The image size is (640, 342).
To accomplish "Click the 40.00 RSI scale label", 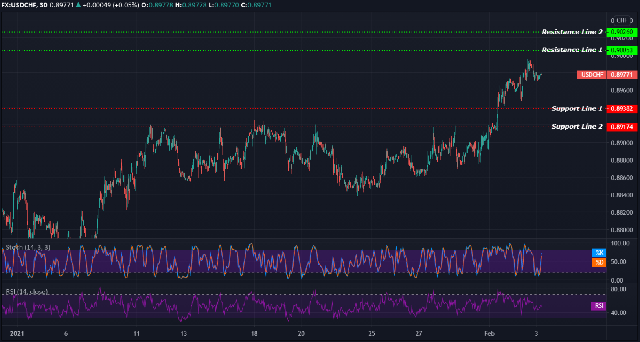I will 618,313.
